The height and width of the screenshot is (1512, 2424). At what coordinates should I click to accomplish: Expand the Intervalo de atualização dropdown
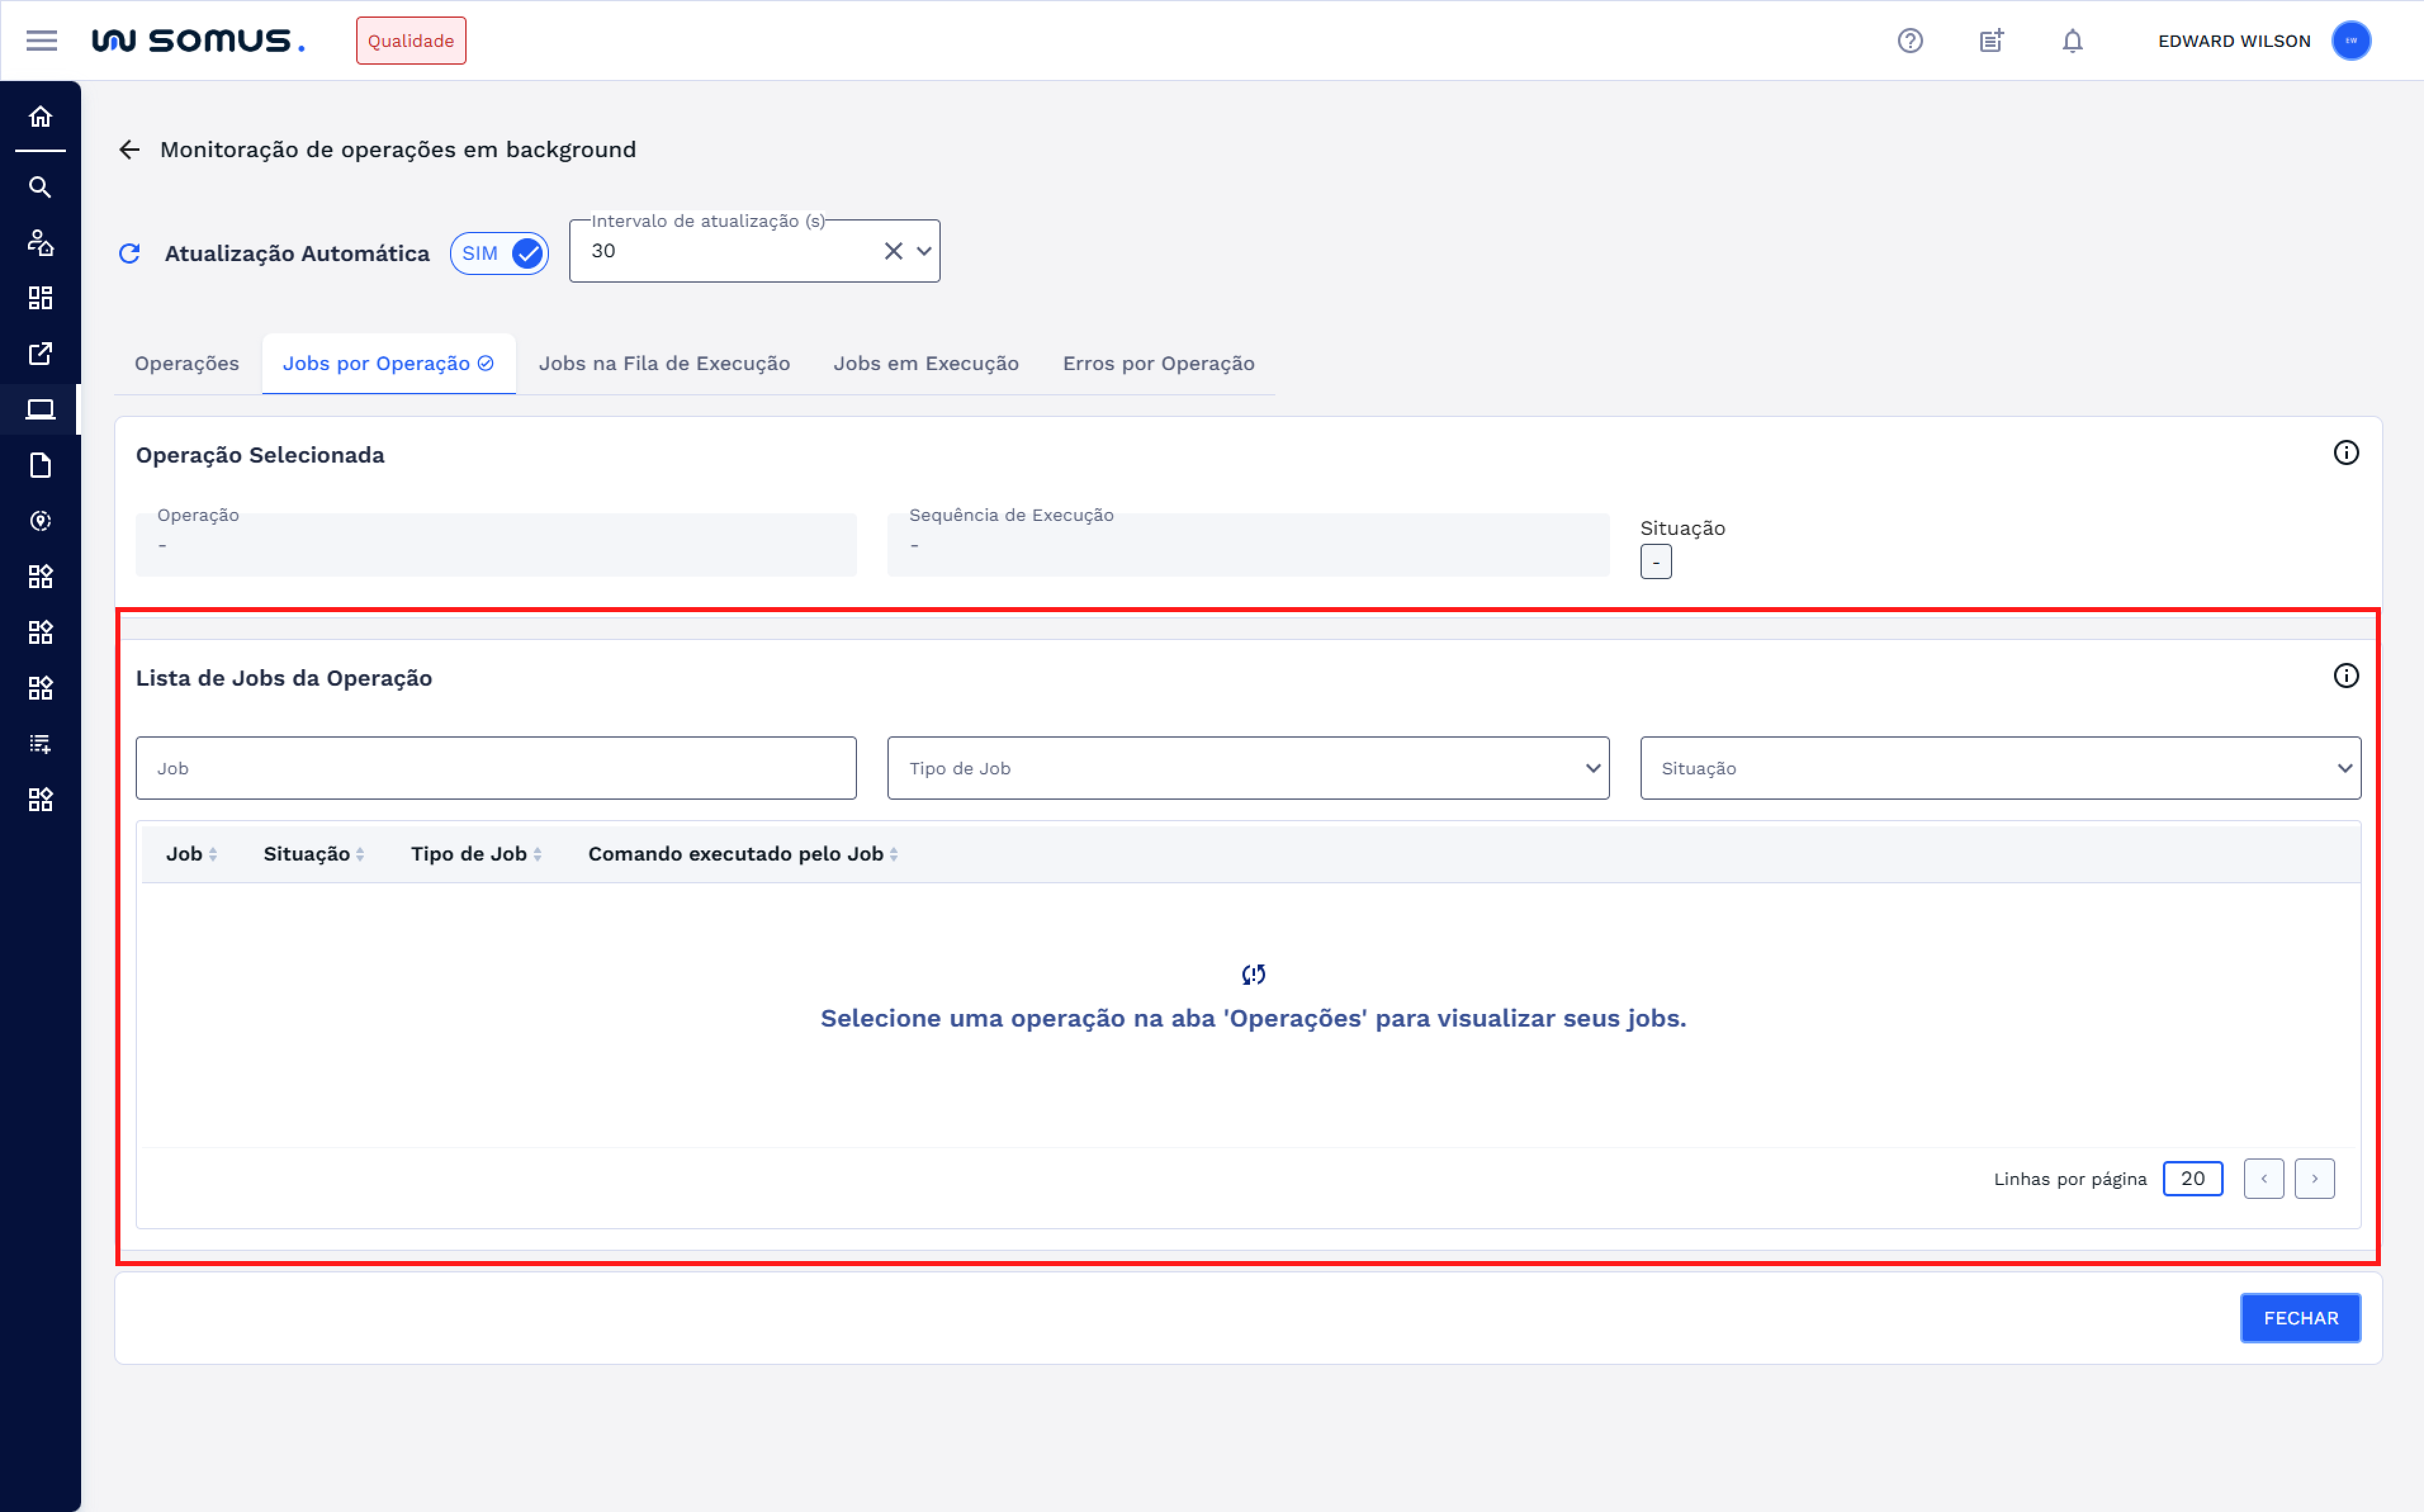[924, 251]
